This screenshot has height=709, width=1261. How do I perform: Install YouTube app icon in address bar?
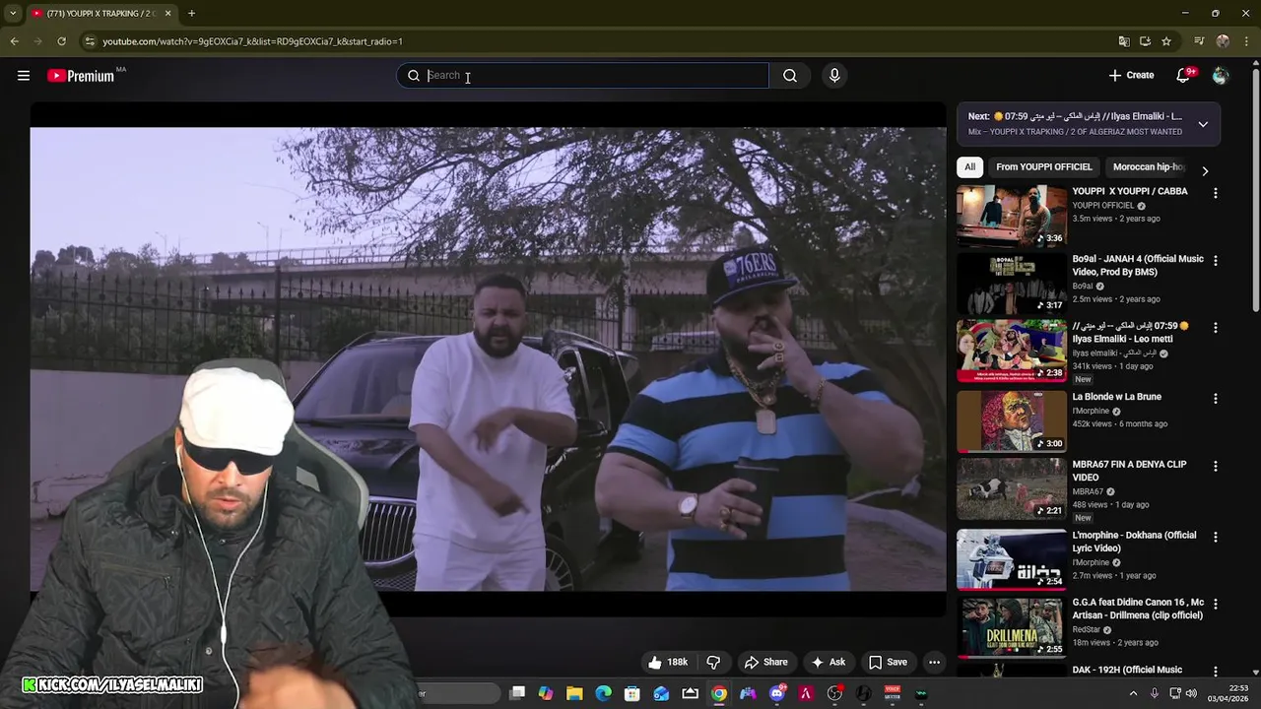coord(1145,41)
